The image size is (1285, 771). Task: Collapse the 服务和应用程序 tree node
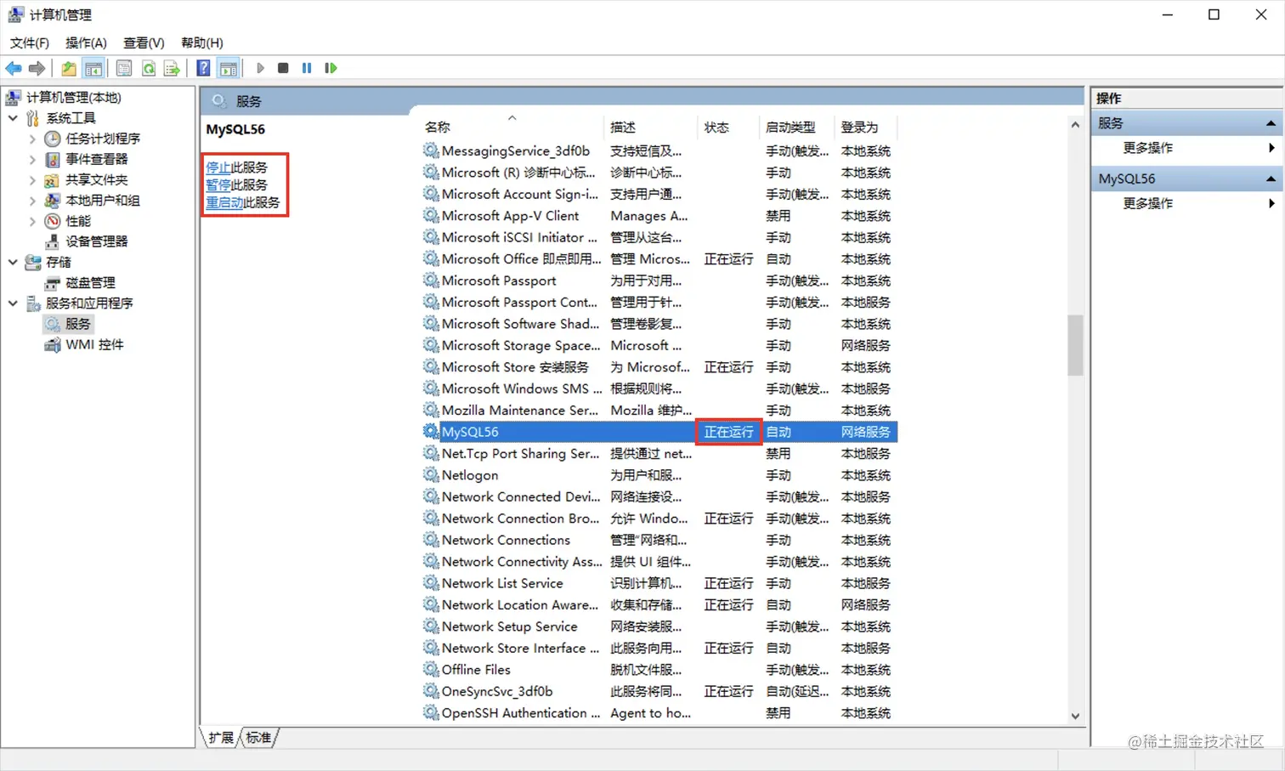pyautogui.click(x=13, y=303)
